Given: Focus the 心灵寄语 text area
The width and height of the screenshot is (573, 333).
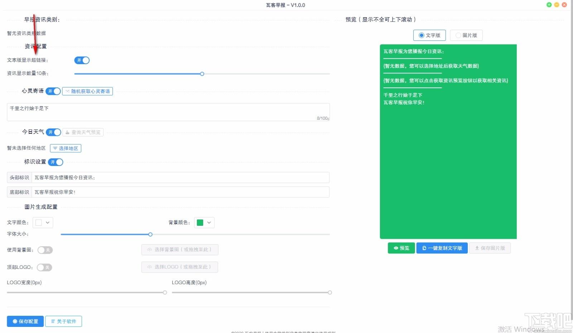Looking at the screenshot, I should 168,112.
